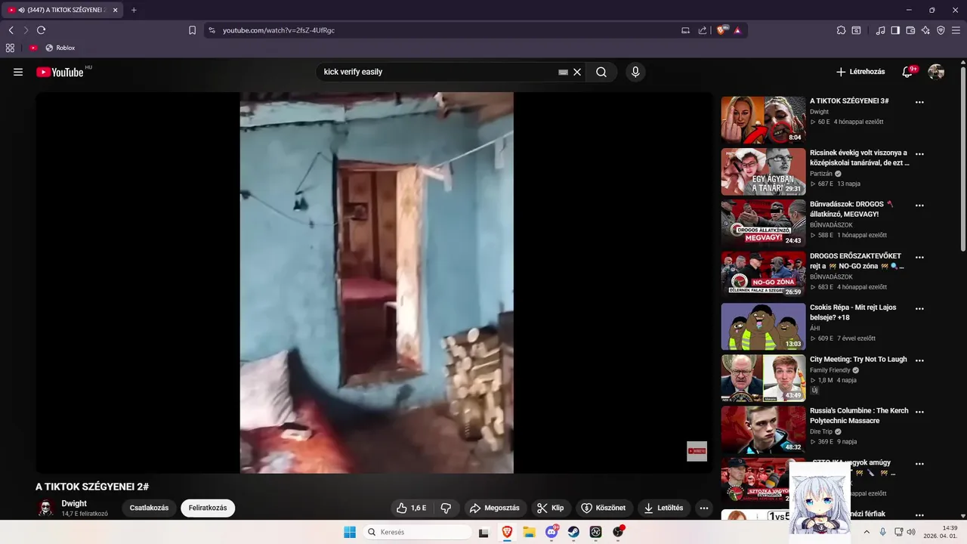This screenshot has height=544, width=967.
Task: Toggle the Brave sidebar panel
Action: pyautogui.click(x=895, y=30)
